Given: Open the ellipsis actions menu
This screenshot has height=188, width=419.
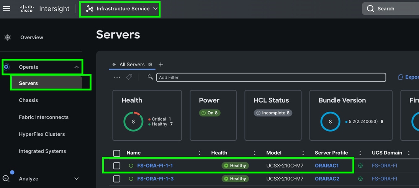Looking at the screenshot, I should click(x=117, y=77).
